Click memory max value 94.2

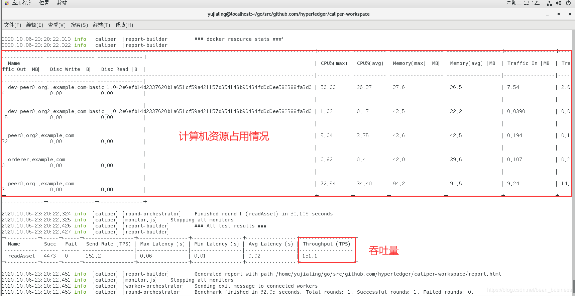point(399,184)
